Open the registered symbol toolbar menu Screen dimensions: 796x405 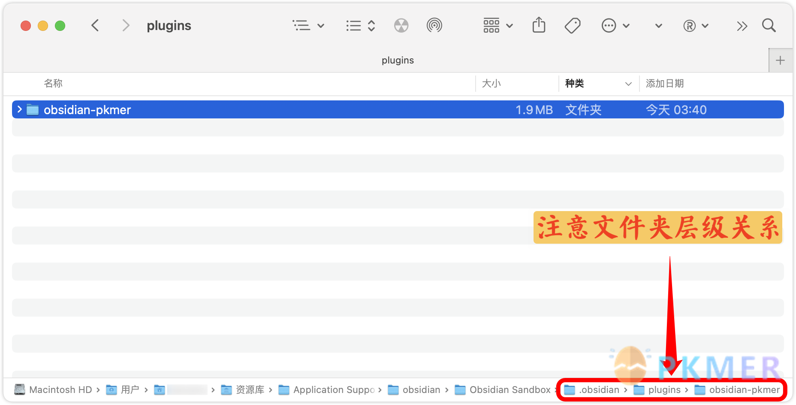point(696,26)
